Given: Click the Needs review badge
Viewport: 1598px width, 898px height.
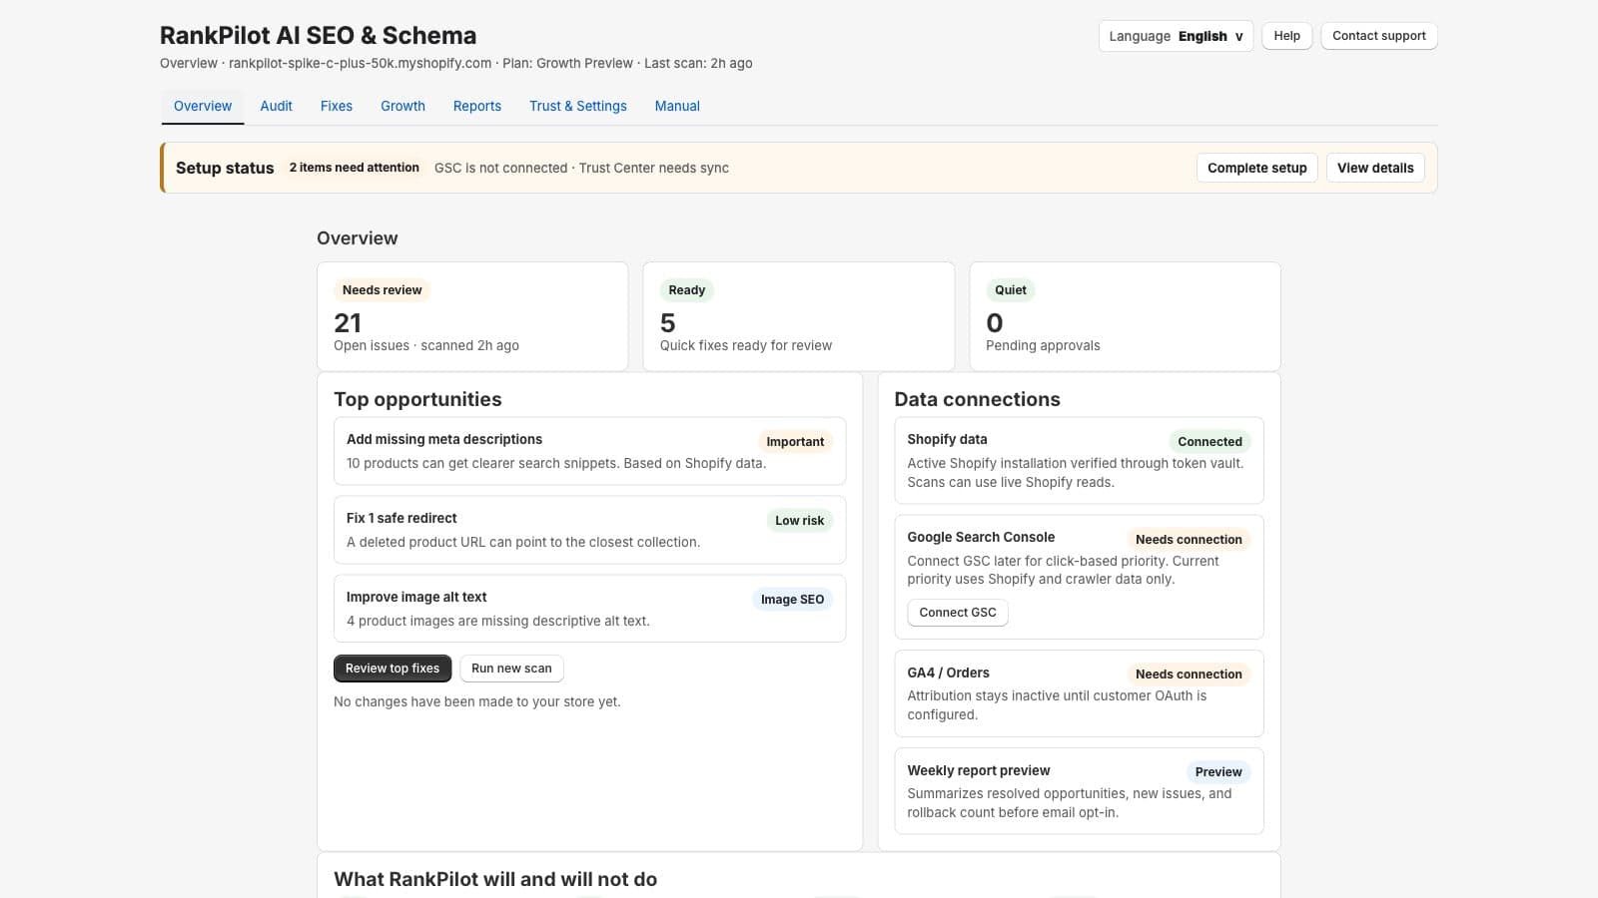Looking at the screenshot, I should click(382, 290).
